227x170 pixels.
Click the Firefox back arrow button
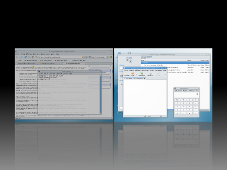(17, 57)
